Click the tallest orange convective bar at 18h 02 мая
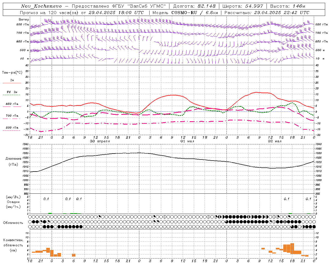 [292, 249]
